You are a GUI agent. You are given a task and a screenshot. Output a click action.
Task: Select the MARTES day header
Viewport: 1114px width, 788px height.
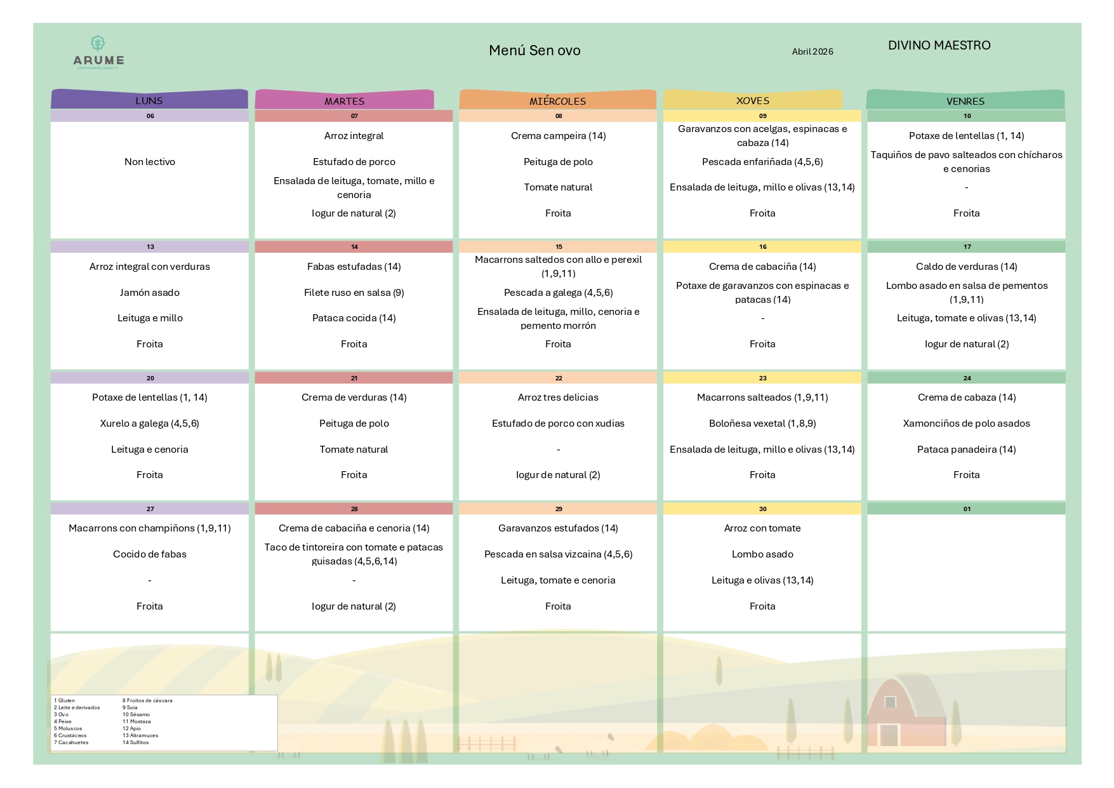pyautogui.click(x=344, y=101)
